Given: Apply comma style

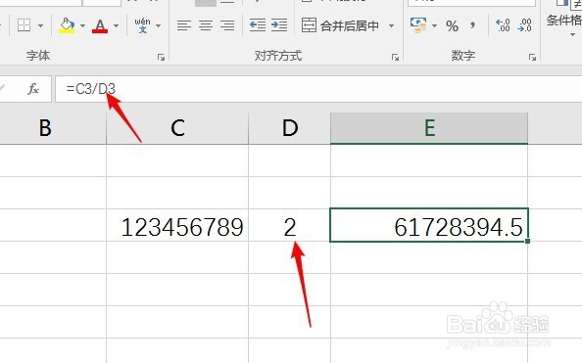Looking at the screenshot, I should (x=472, y=25).
